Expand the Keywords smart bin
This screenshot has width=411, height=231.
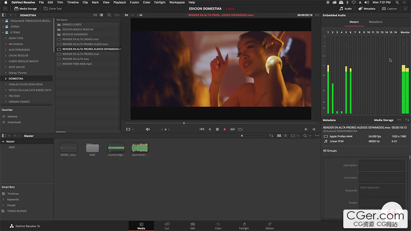pos(3,199)
